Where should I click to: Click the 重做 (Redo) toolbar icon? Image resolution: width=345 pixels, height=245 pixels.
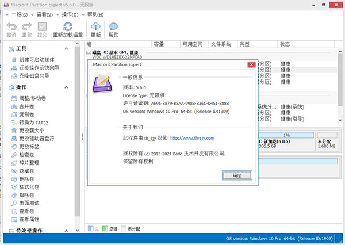pyautogui.click(x=27, y=27)
